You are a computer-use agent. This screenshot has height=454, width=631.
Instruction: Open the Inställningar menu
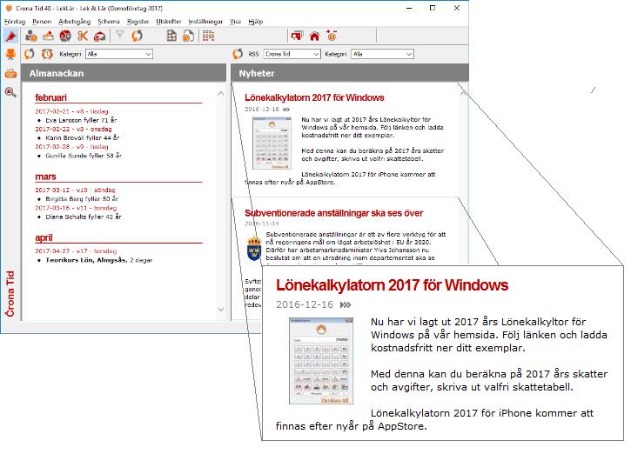coord(205,22)
